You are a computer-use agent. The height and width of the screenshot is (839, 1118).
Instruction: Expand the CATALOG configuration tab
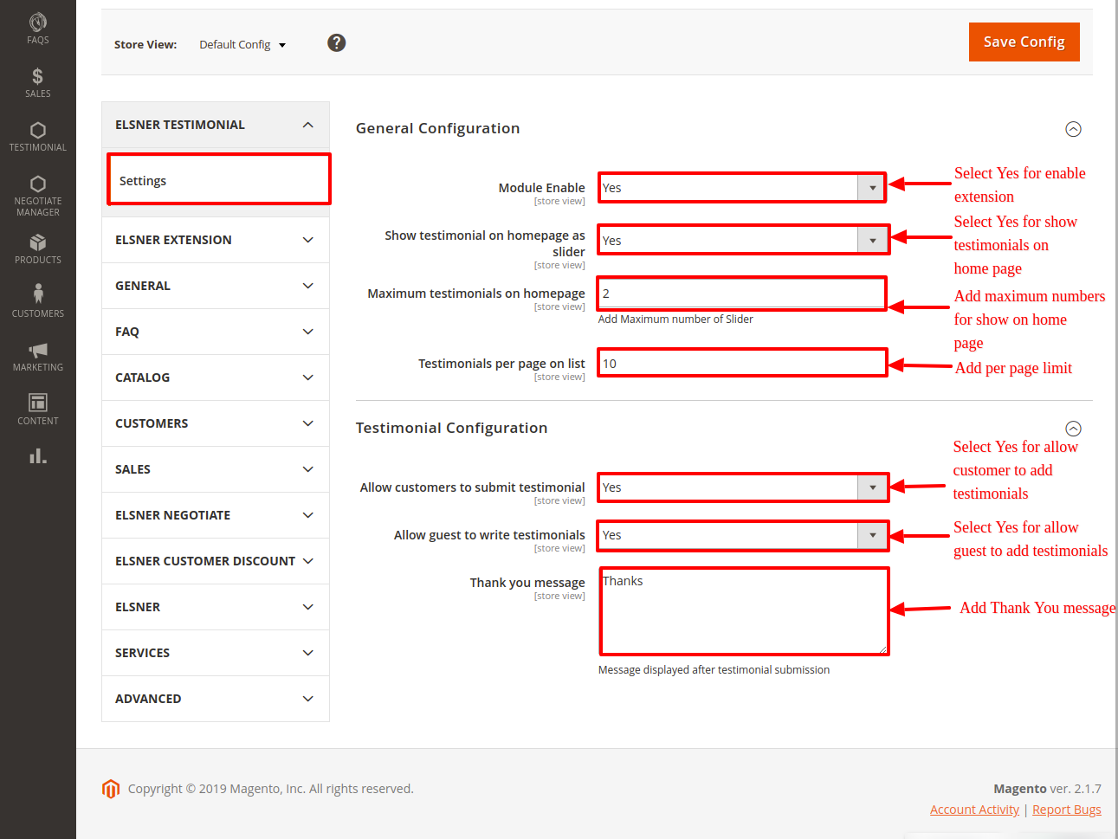215,378
